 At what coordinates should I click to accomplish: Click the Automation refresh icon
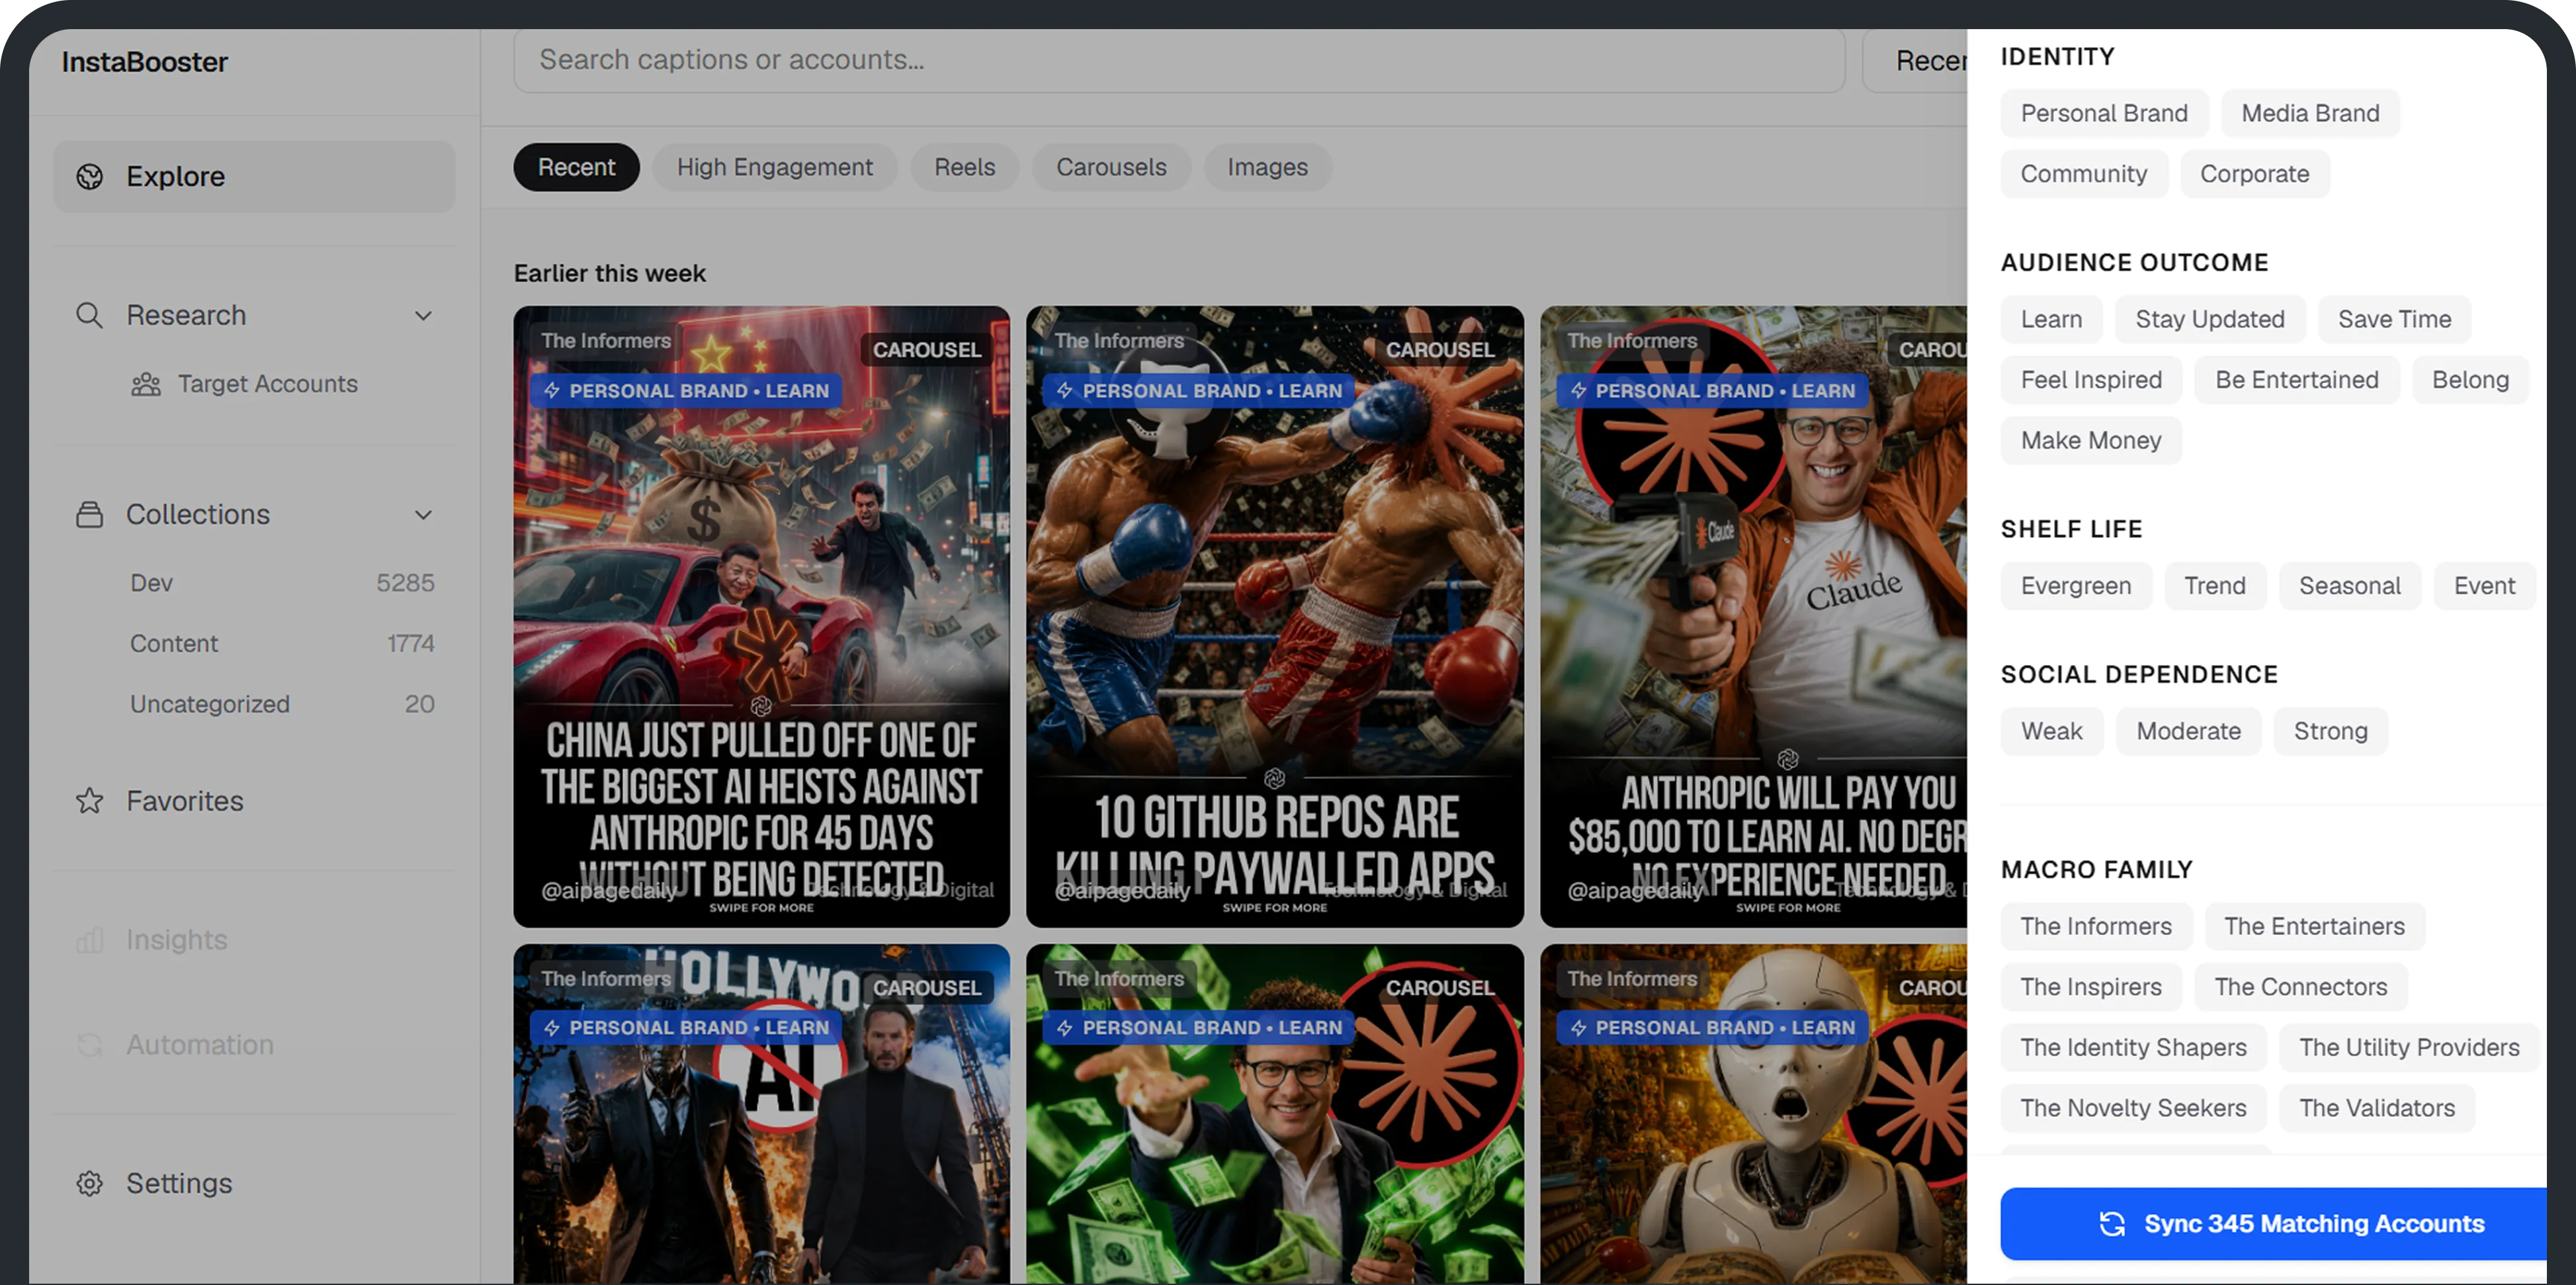pyautogui.click(x=90, y=1045)
